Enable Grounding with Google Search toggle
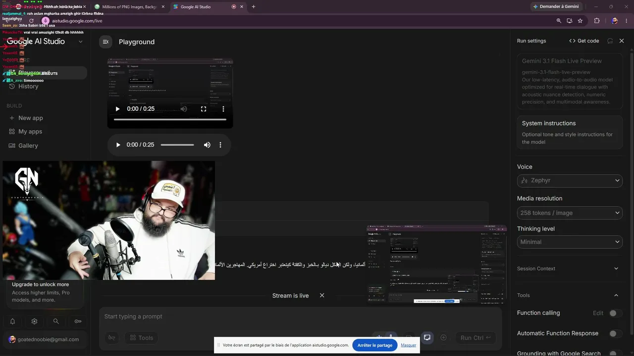This screenshot has width=634, height=356. (x=615, y=354)
